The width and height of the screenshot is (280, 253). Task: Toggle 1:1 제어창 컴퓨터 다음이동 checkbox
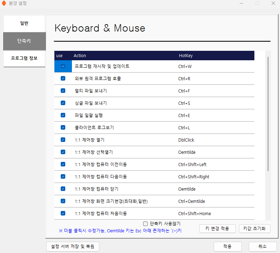click(x=63, y=177)
